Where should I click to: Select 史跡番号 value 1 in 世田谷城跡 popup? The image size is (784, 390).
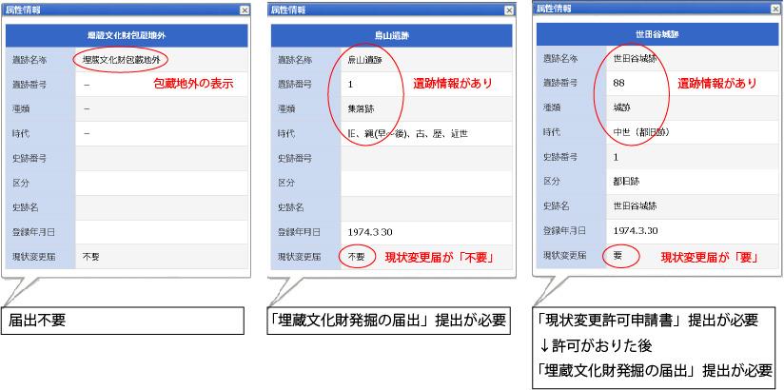[616, 157]
